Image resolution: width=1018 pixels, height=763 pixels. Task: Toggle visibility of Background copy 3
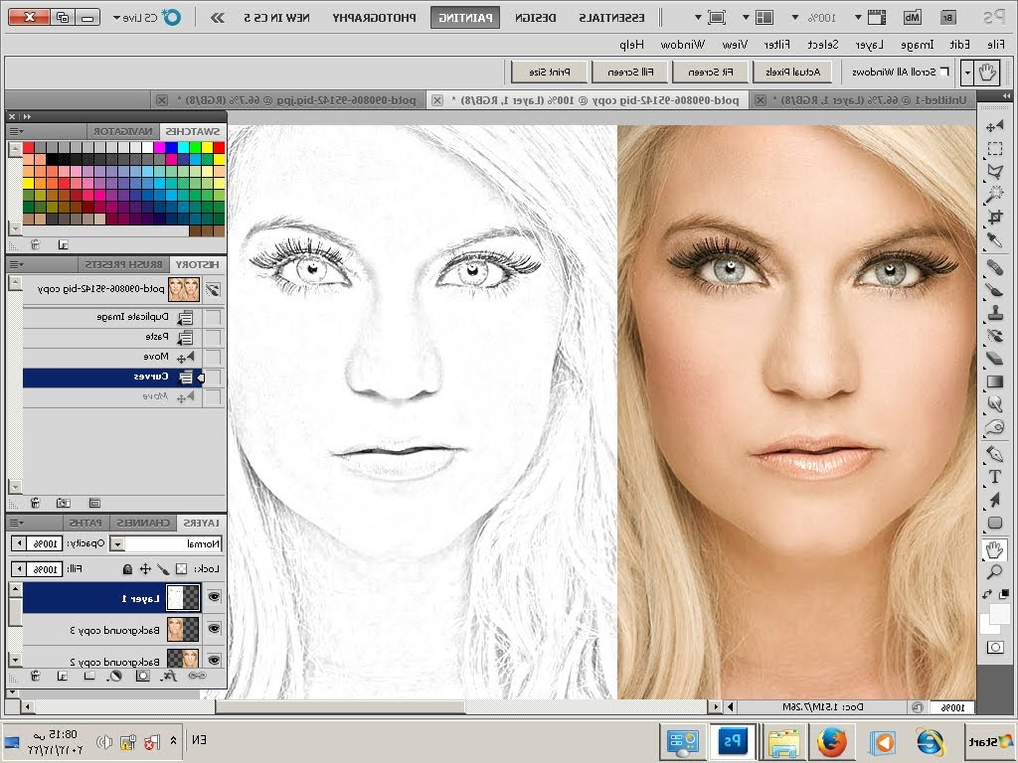pos(214,629)
